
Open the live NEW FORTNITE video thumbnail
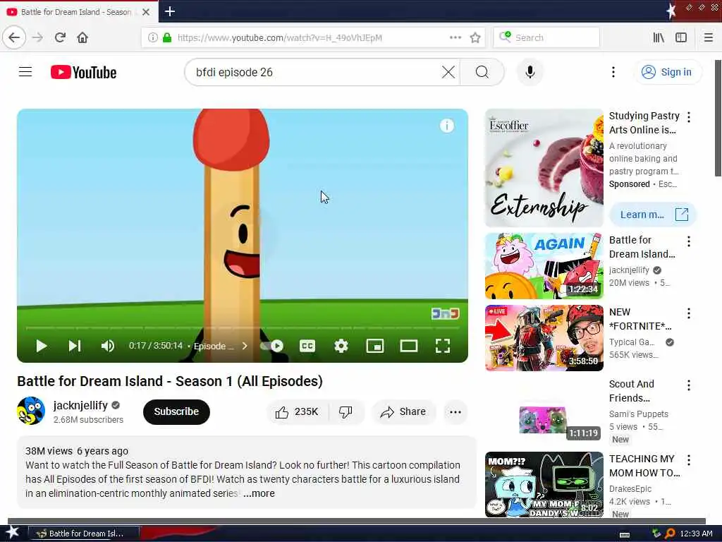(x=544, y=338)
